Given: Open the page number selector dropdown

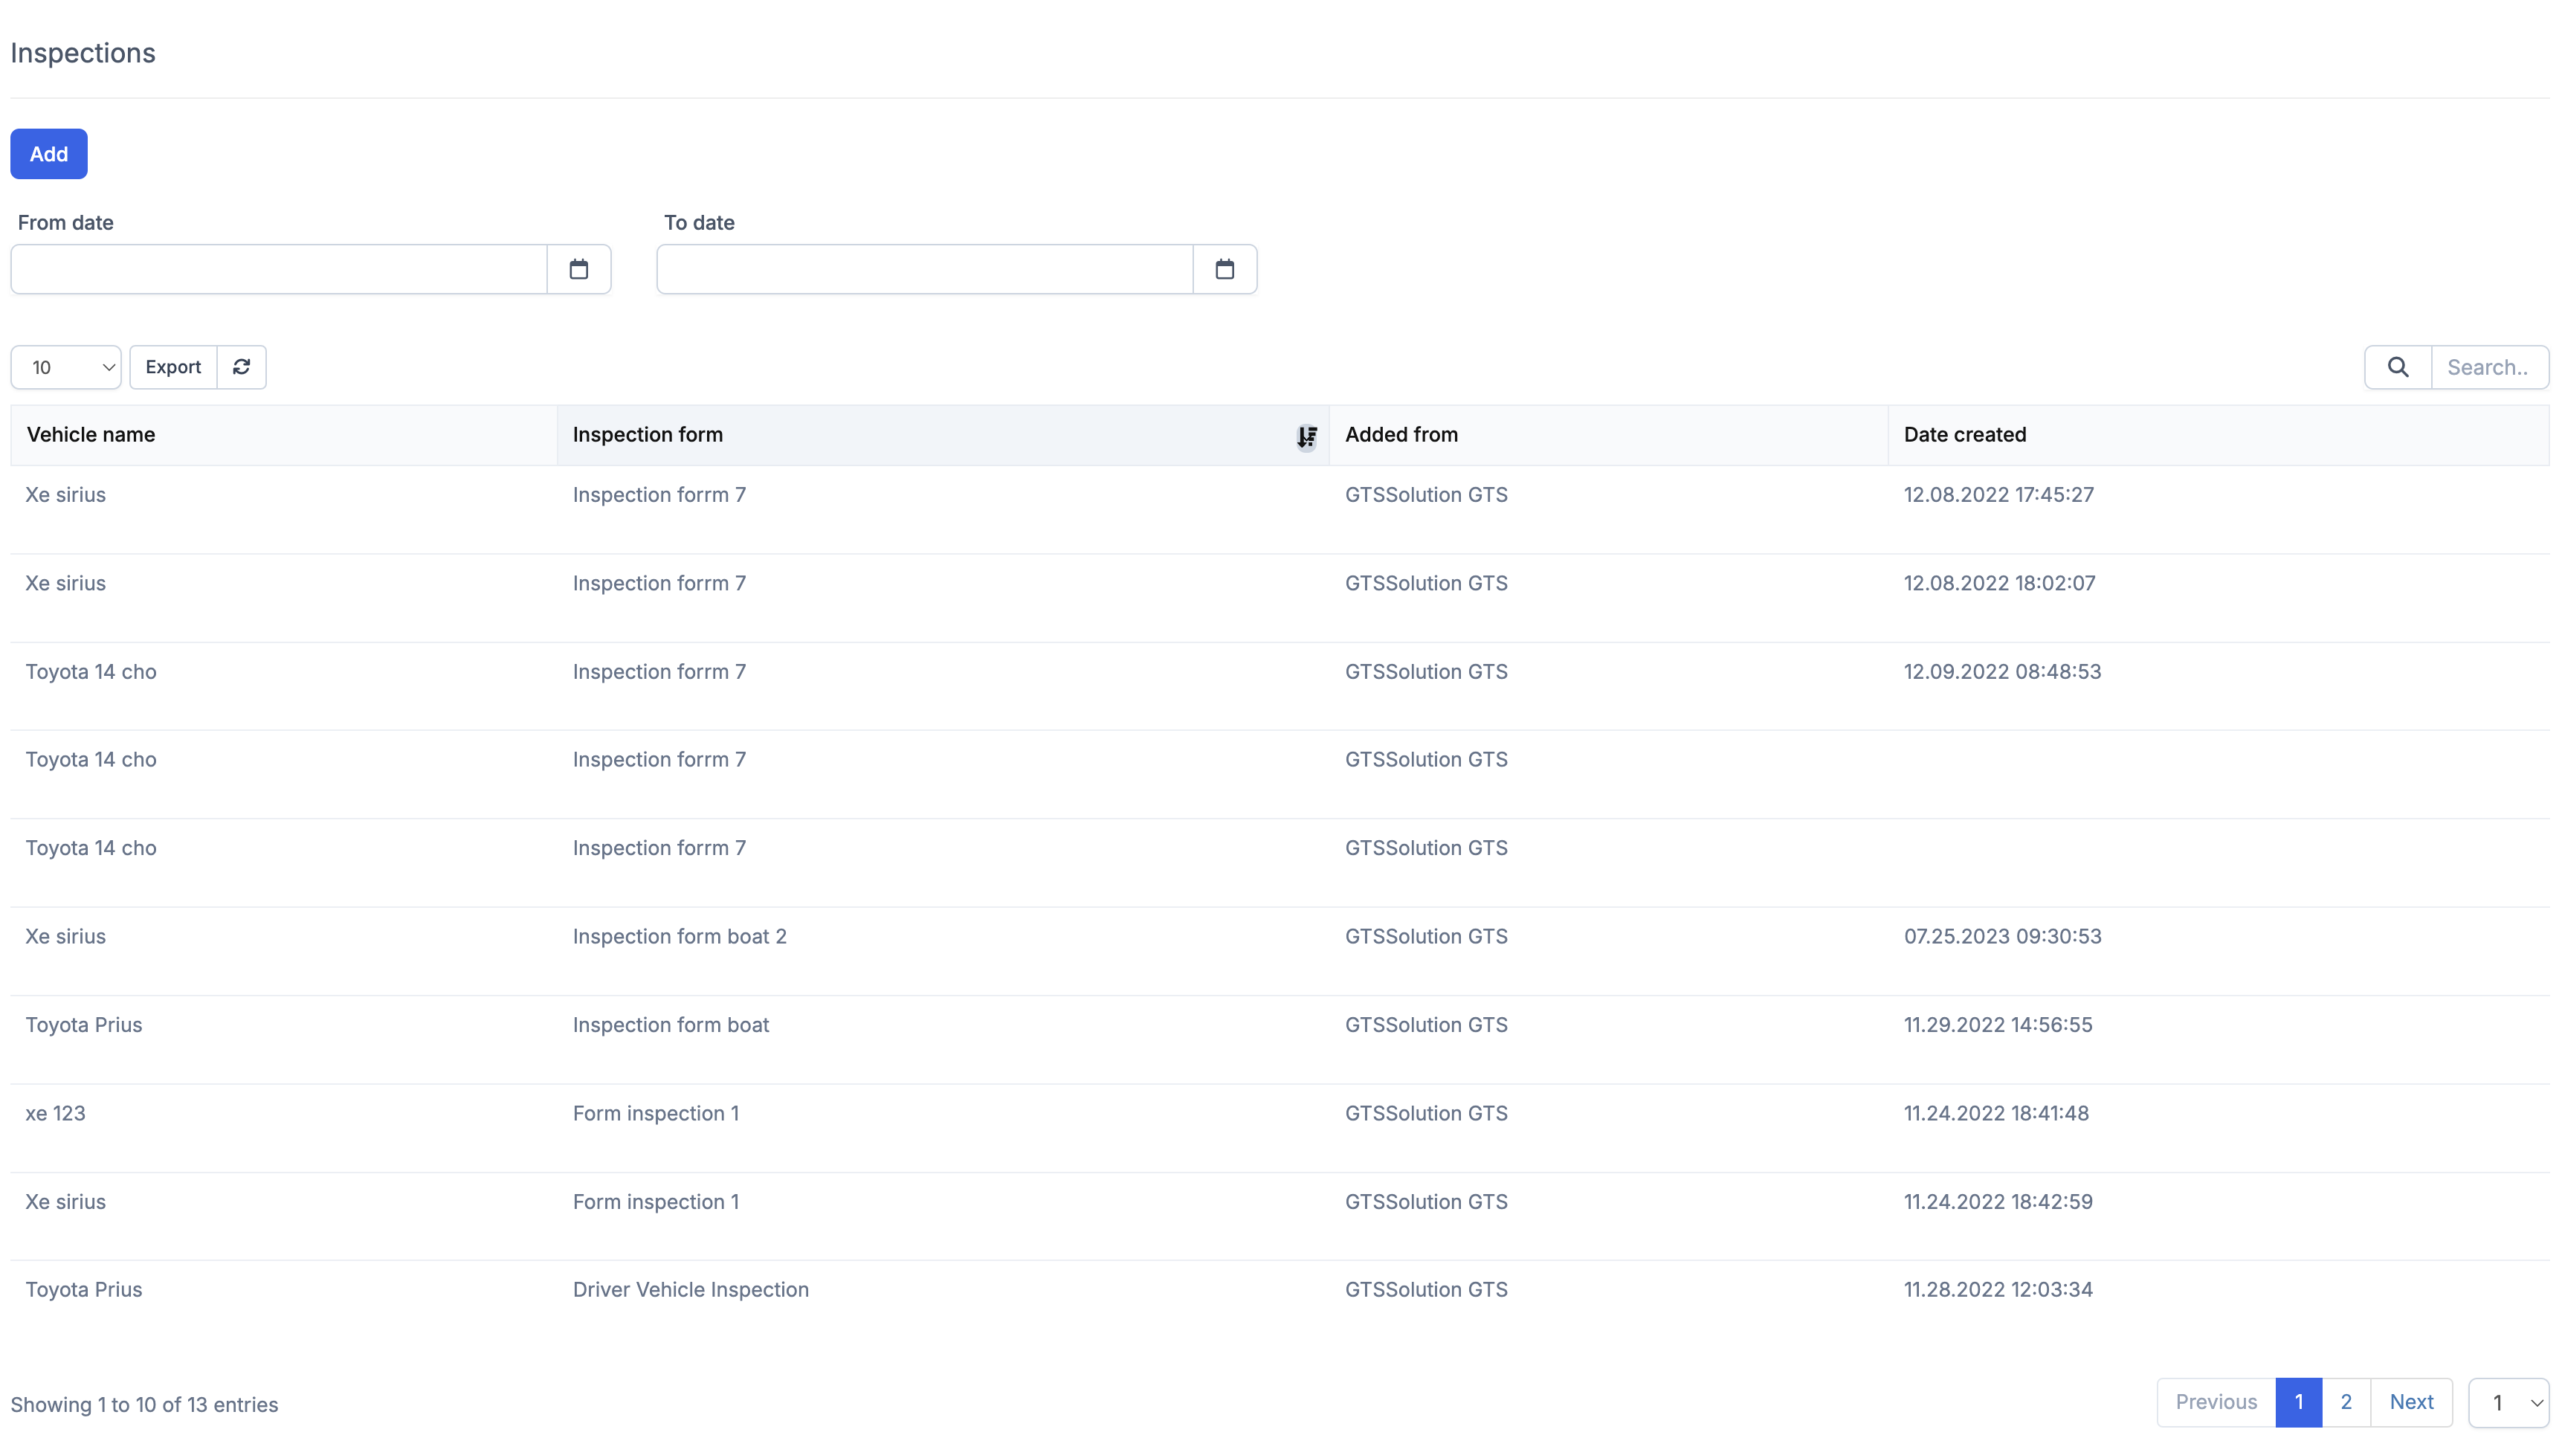Looking at the screenshot, I should coord(2508,1402).
